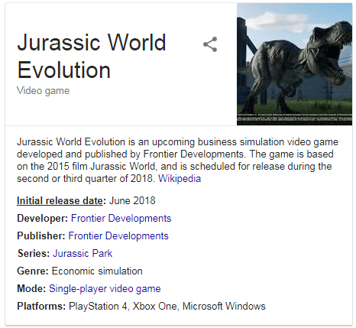
Task: Click the Platforms field label
Action: [x=41, y=307]
